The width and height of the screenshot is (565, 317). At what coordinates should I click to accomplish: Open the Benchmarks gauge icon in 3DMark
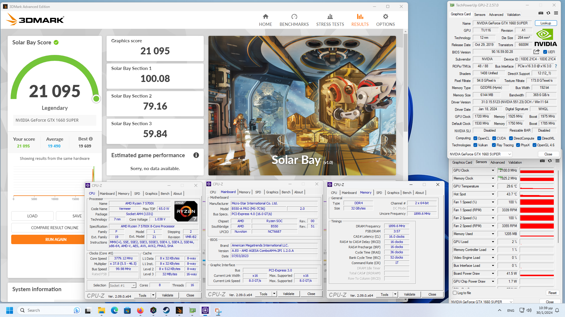click(294, 17)
